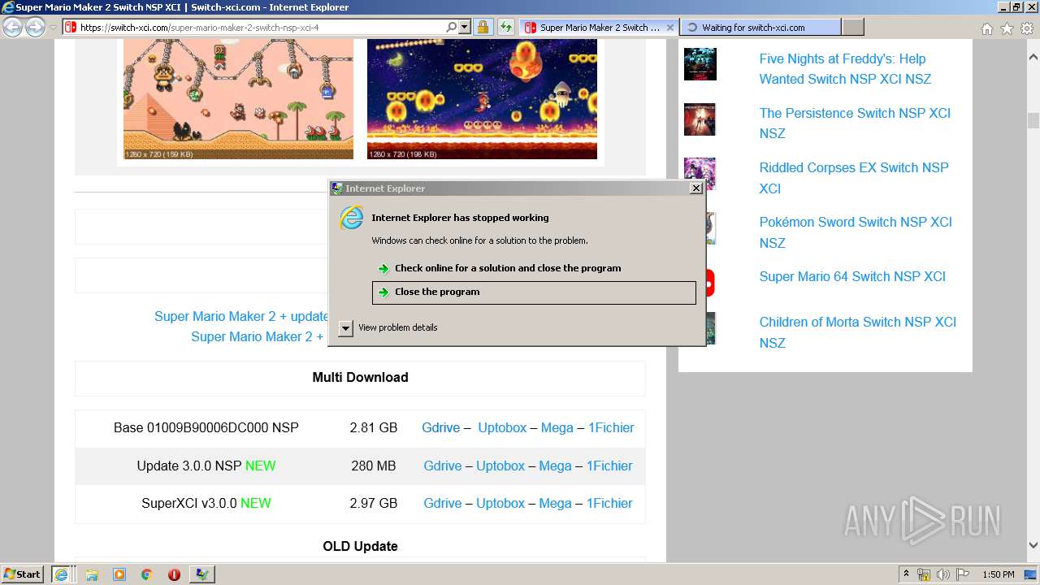Open Favorites star icon
This screenshot has height=585, width=1040.
pos(1007,28)
